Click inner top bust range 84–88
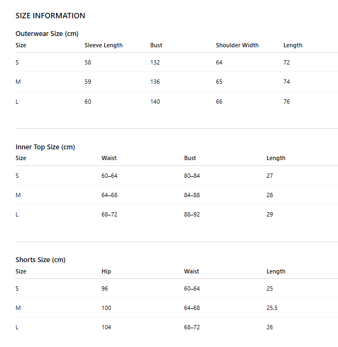The height and width of the screenshot is (347, 338). pyautogui.click(x=192, y=195)
